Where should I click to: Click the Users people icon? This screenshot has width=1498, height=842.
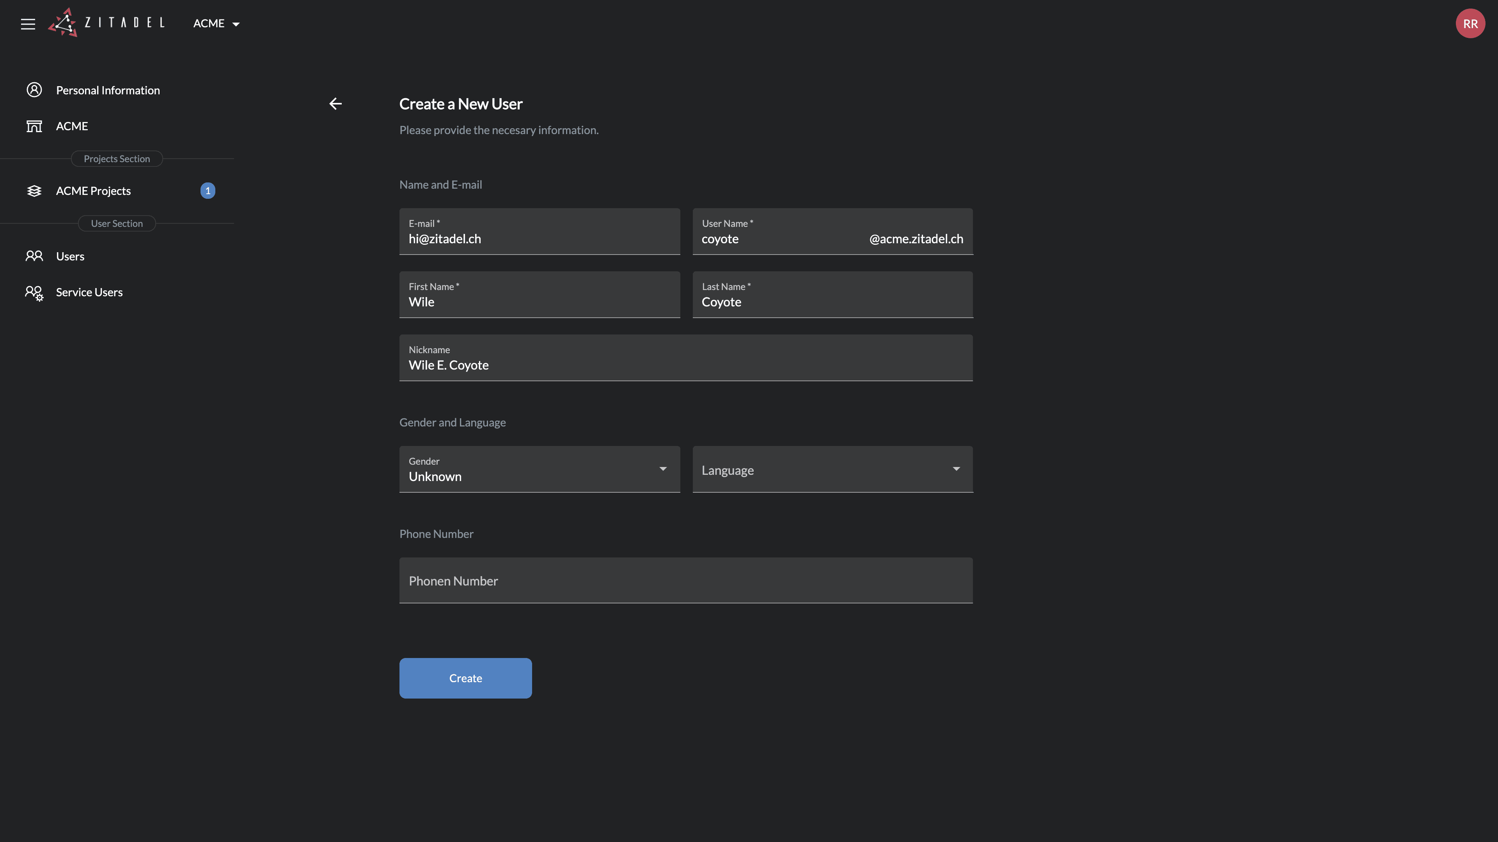click(x=34, y=256)
